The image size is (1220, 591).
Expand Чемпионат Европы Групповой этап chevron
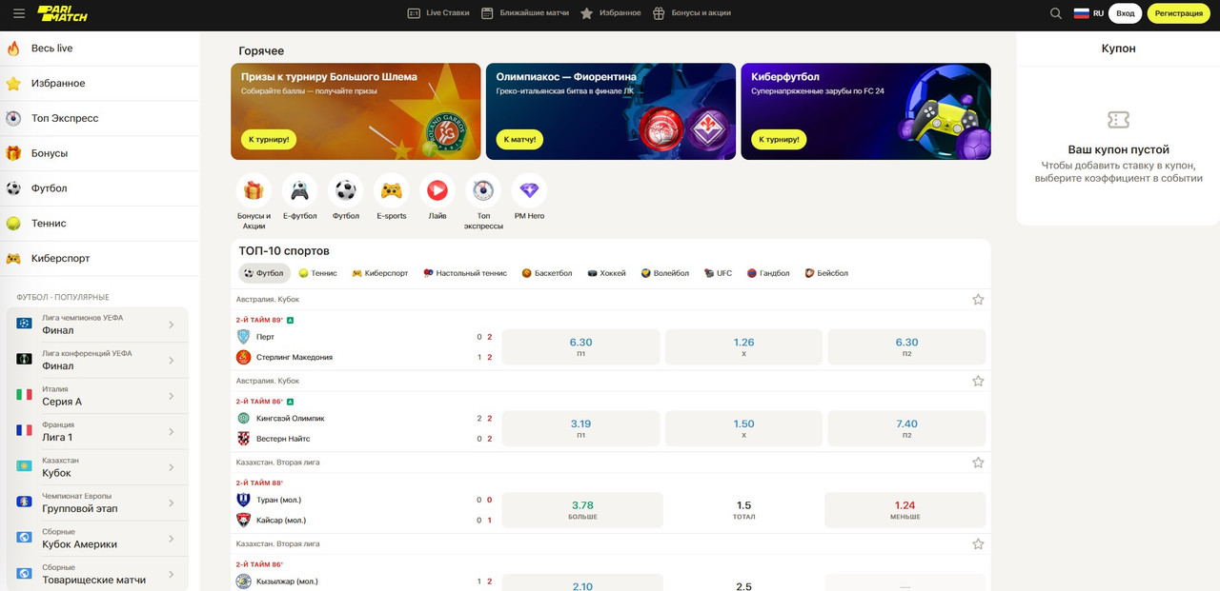click(172, 502)
